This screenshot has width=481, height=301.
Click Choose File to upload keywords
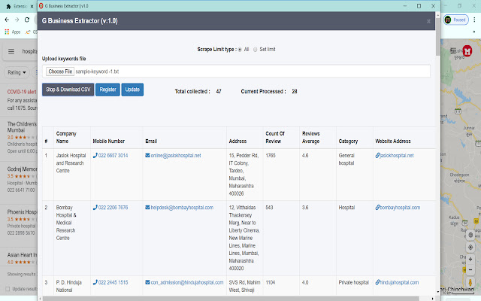[x=59, y=71]
